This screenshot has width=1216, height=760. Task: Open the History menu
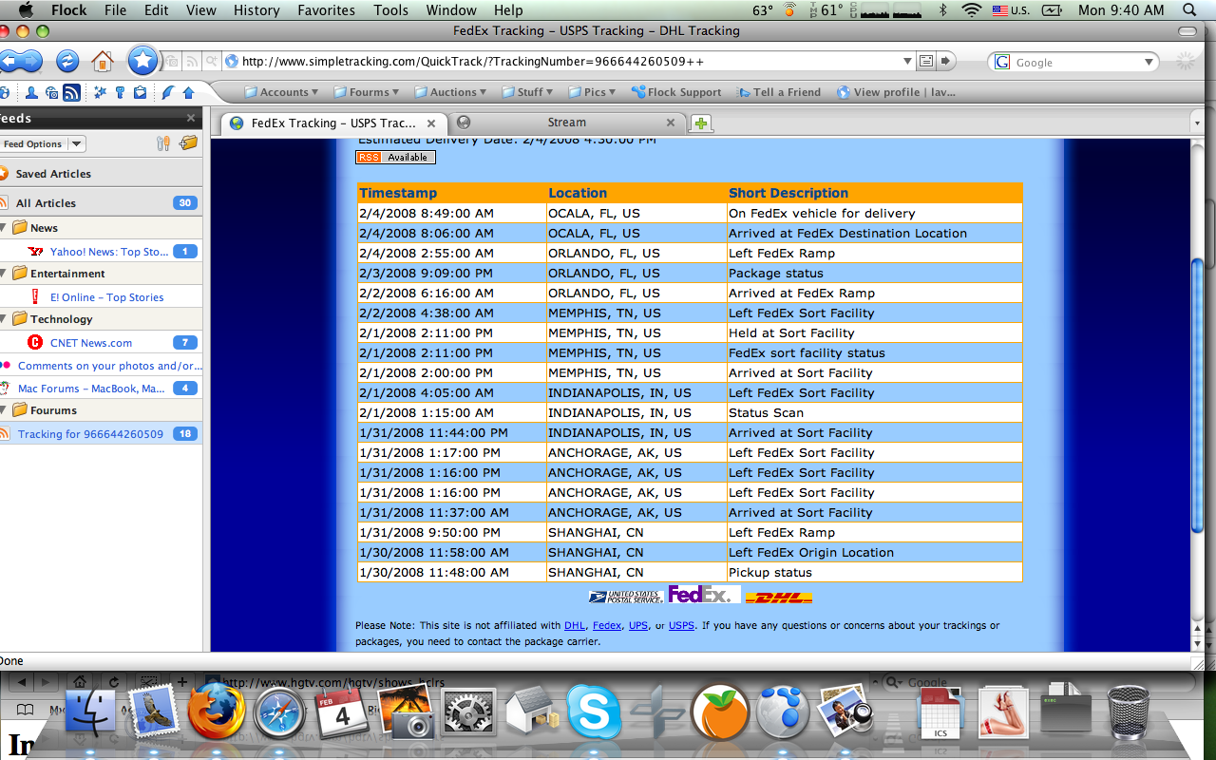(x=256, y=10)
